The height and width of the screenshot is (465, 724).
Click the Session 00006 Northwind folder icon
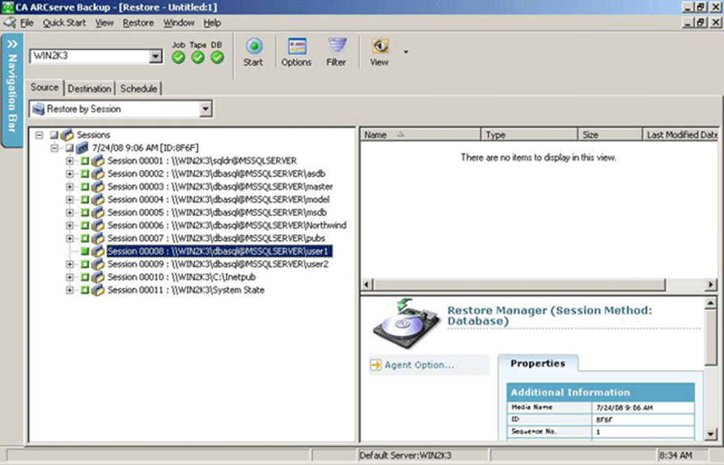(98, 225)
